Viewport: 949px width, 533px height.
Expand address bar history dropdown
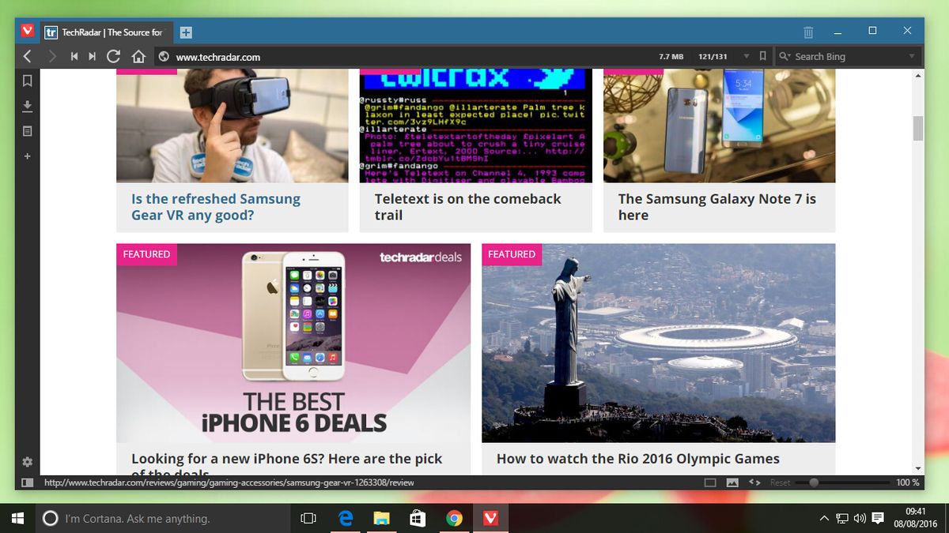pyautogui.click(x=746, y=57)
